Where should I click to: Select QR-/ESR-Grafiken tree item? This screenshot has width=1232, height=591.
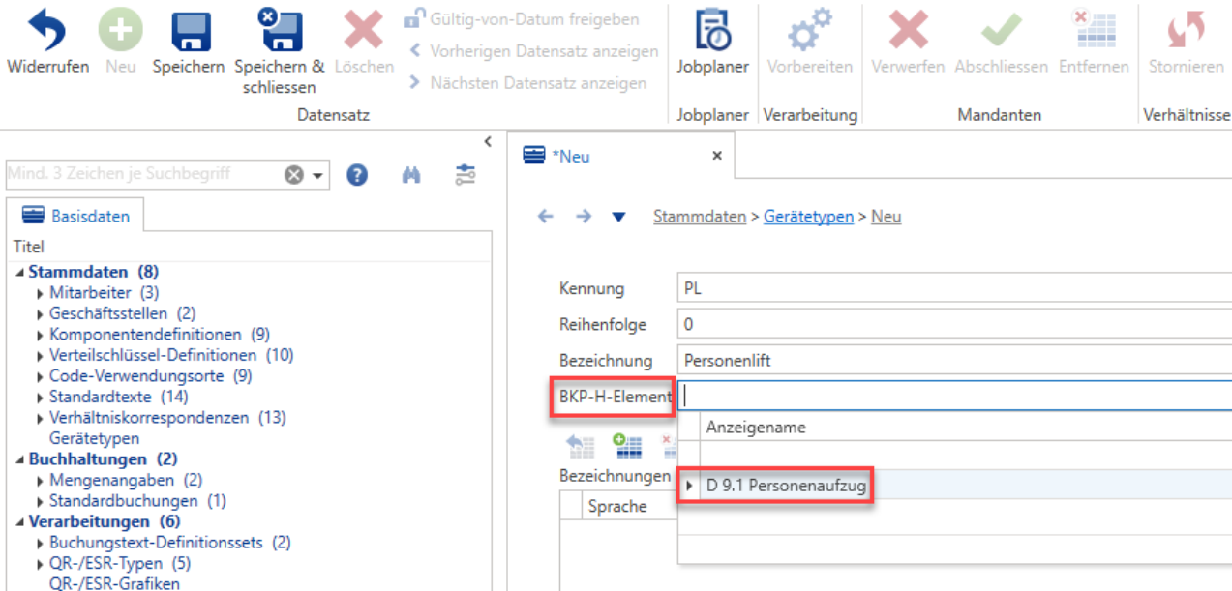click(114, 583)
